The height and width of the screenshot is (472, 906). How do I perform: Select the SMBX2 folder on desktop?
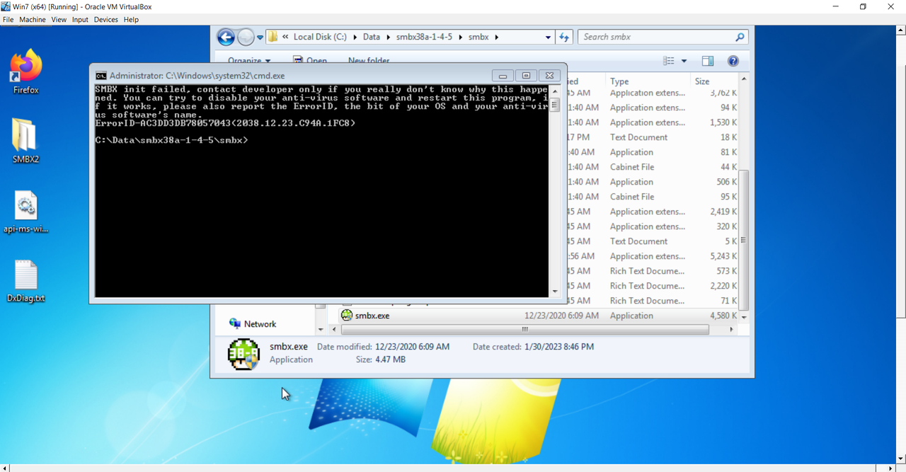pos(25,140)
